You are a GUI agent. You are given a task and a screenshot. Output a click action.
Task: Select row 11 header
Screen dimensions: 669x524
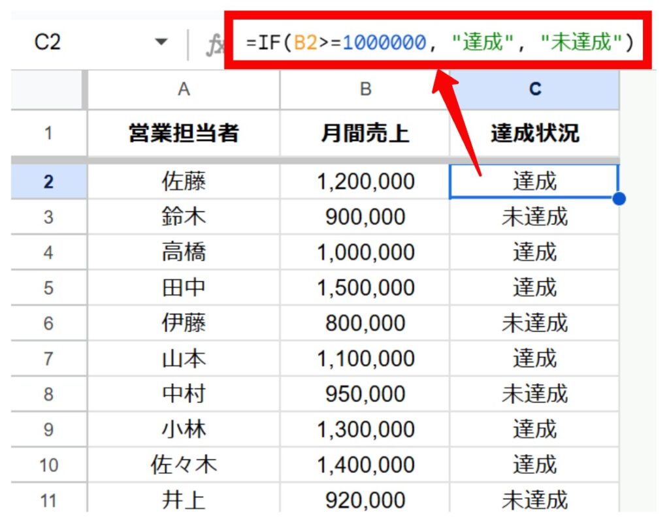(48, 501)
